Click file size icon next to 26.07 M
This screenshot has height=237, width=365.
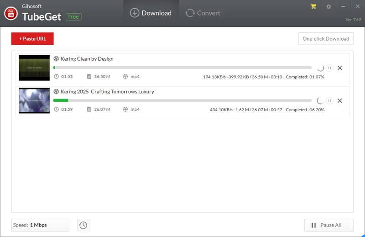[89, 109]
